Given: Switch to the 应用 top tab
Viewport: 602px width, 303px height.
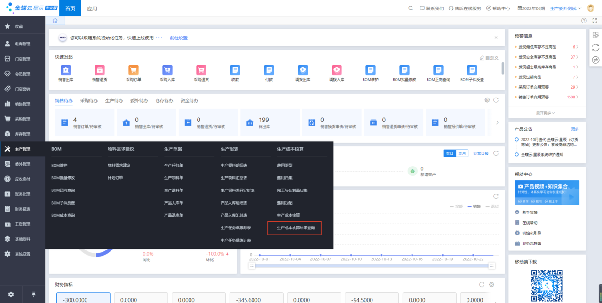Looking at the screenshot, I should [x=92, y=8].
